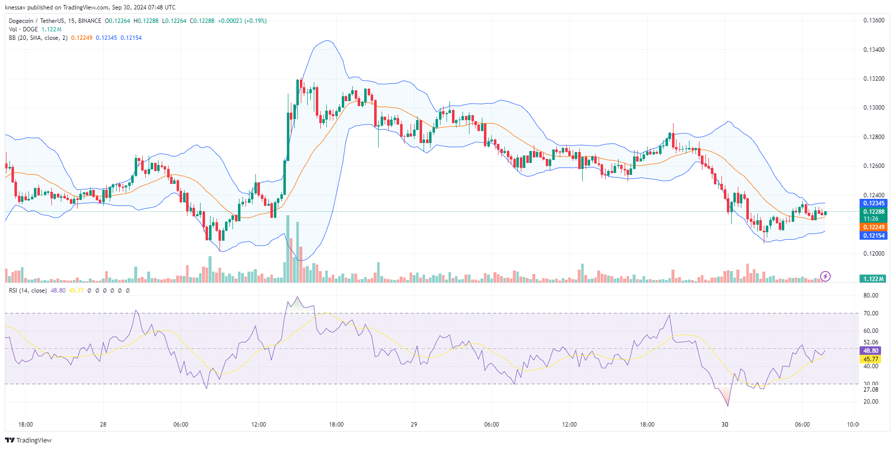Click the yellow 45.77 value in RSI legend

click(x=76, y=291)
